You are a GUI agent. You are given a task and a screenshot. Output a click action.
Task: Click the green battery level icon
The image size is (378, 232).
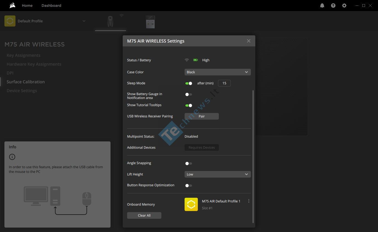pos(196,60)
